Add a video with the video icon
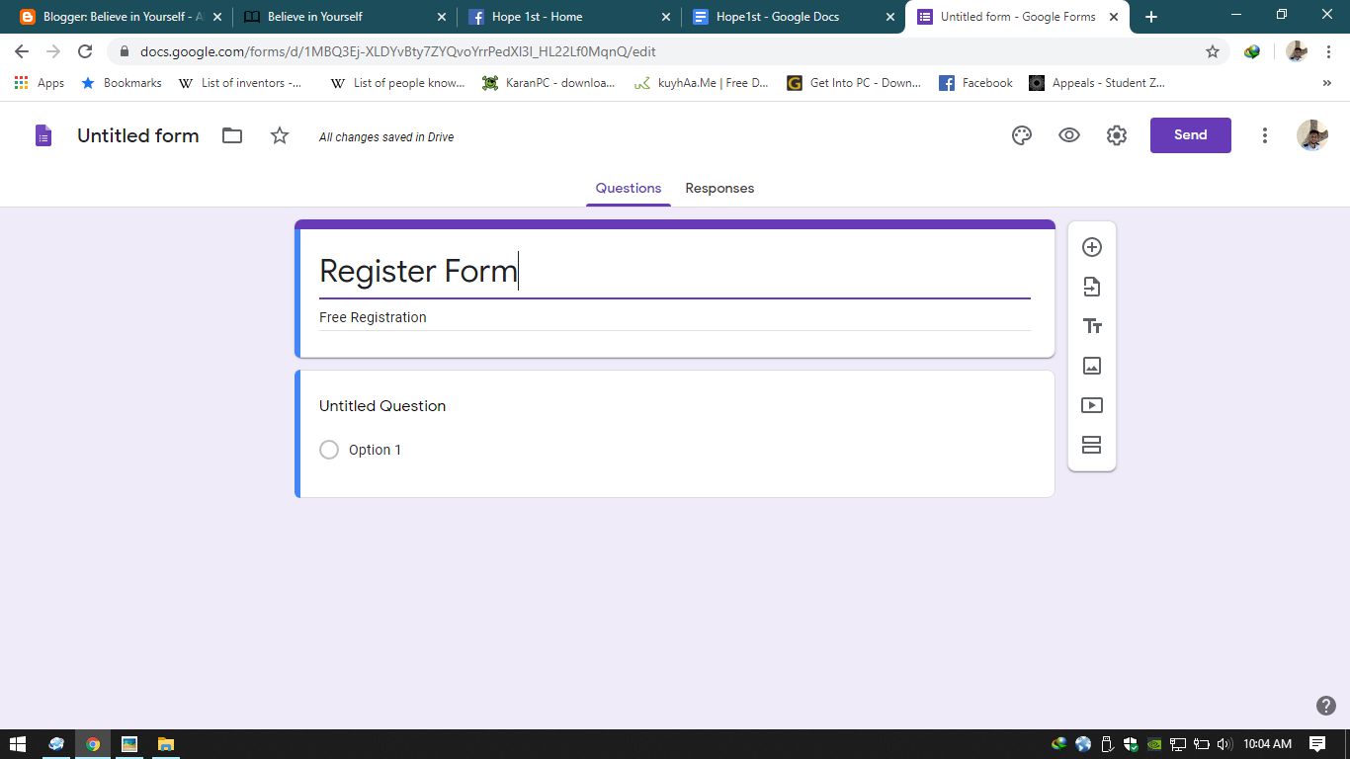Screen dimensions: 1350x759 click(1091, 405)
